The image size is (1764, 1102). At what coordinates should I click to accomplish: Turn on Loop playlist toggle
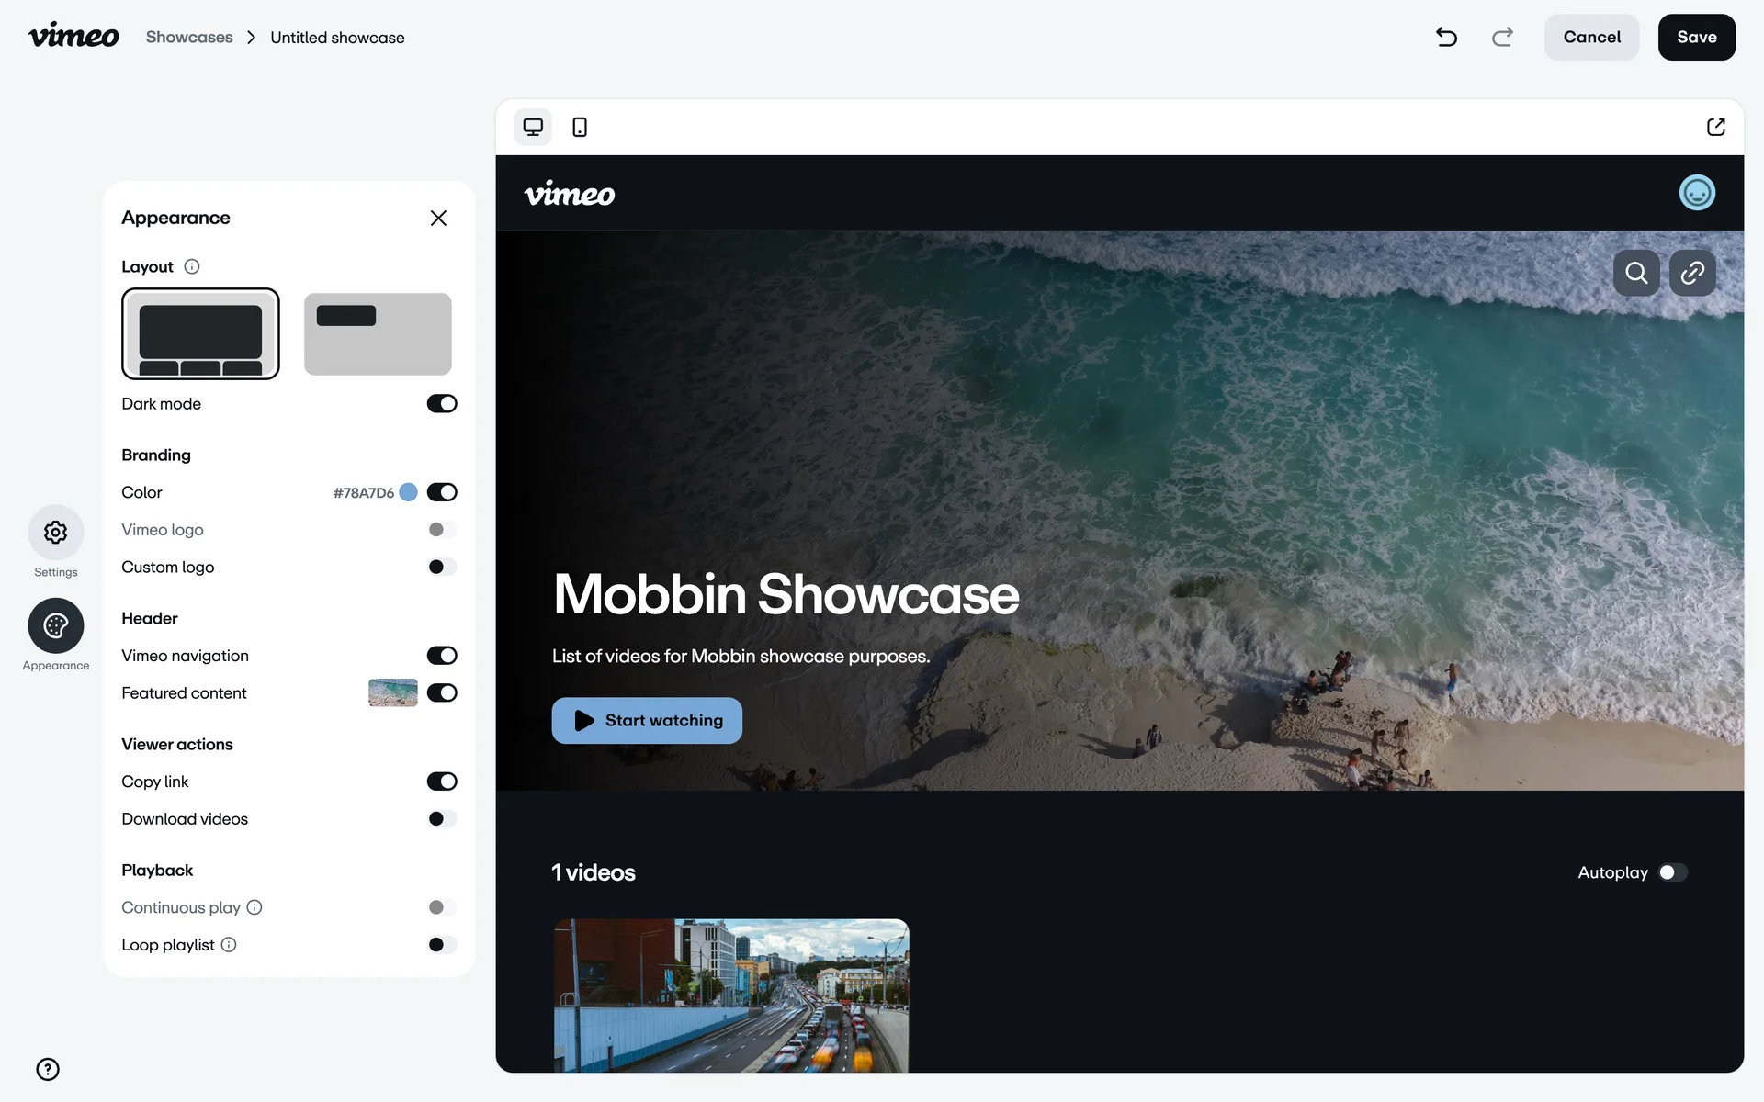[x=442, y=945]
